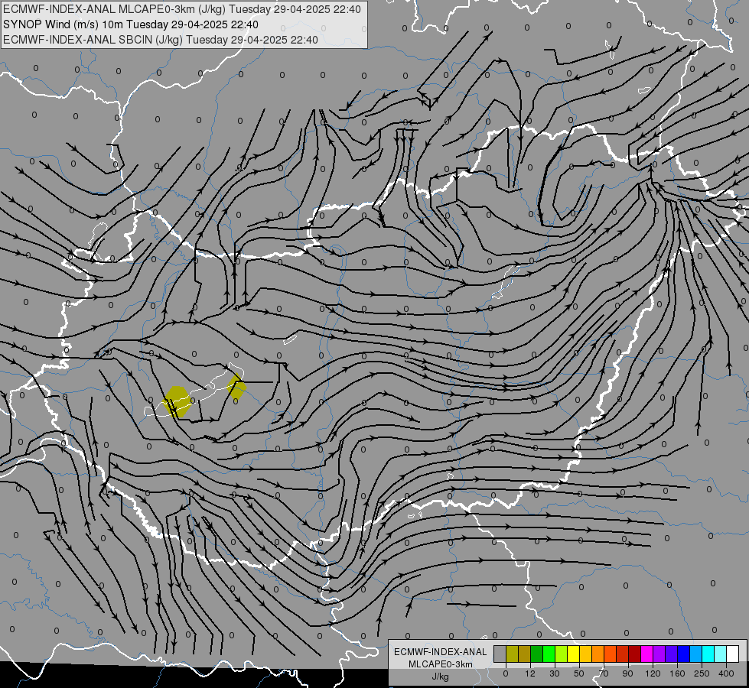The height and width of the screenshot is (688, 749).
Task: Click the legend scale value 400
Action: [x=726, y=673]
